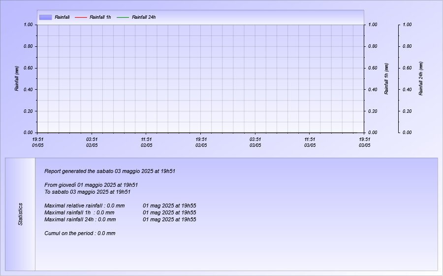Viewport: 443px width, 276px height.
Task: Select the 'Rainfall 24h' legend label
Action: (x=144, y=17)
